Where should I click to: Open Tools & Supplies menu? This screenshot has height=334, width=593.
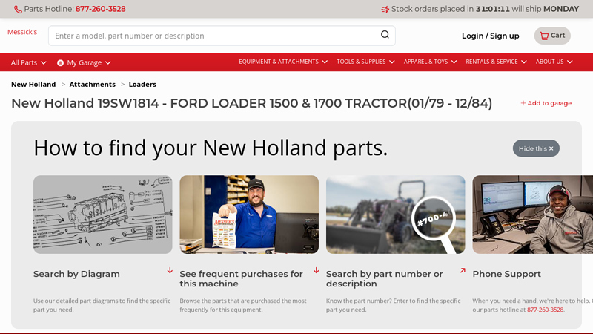365,62
